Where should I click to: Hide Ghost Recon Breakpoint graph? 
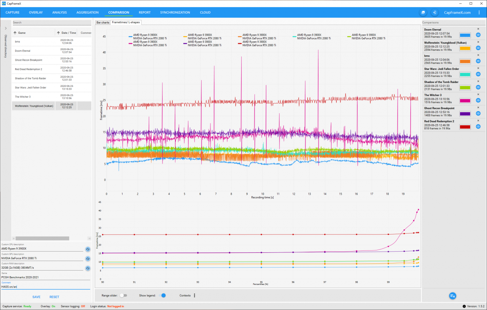(478, 113)
